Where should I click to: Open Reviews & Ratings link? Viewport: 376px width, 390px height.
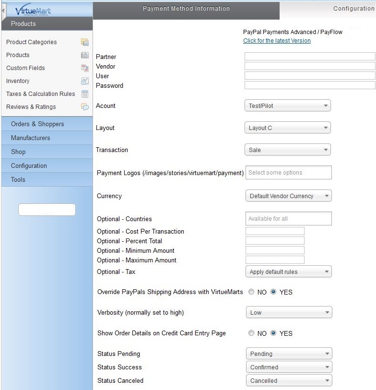click(31, 106)
